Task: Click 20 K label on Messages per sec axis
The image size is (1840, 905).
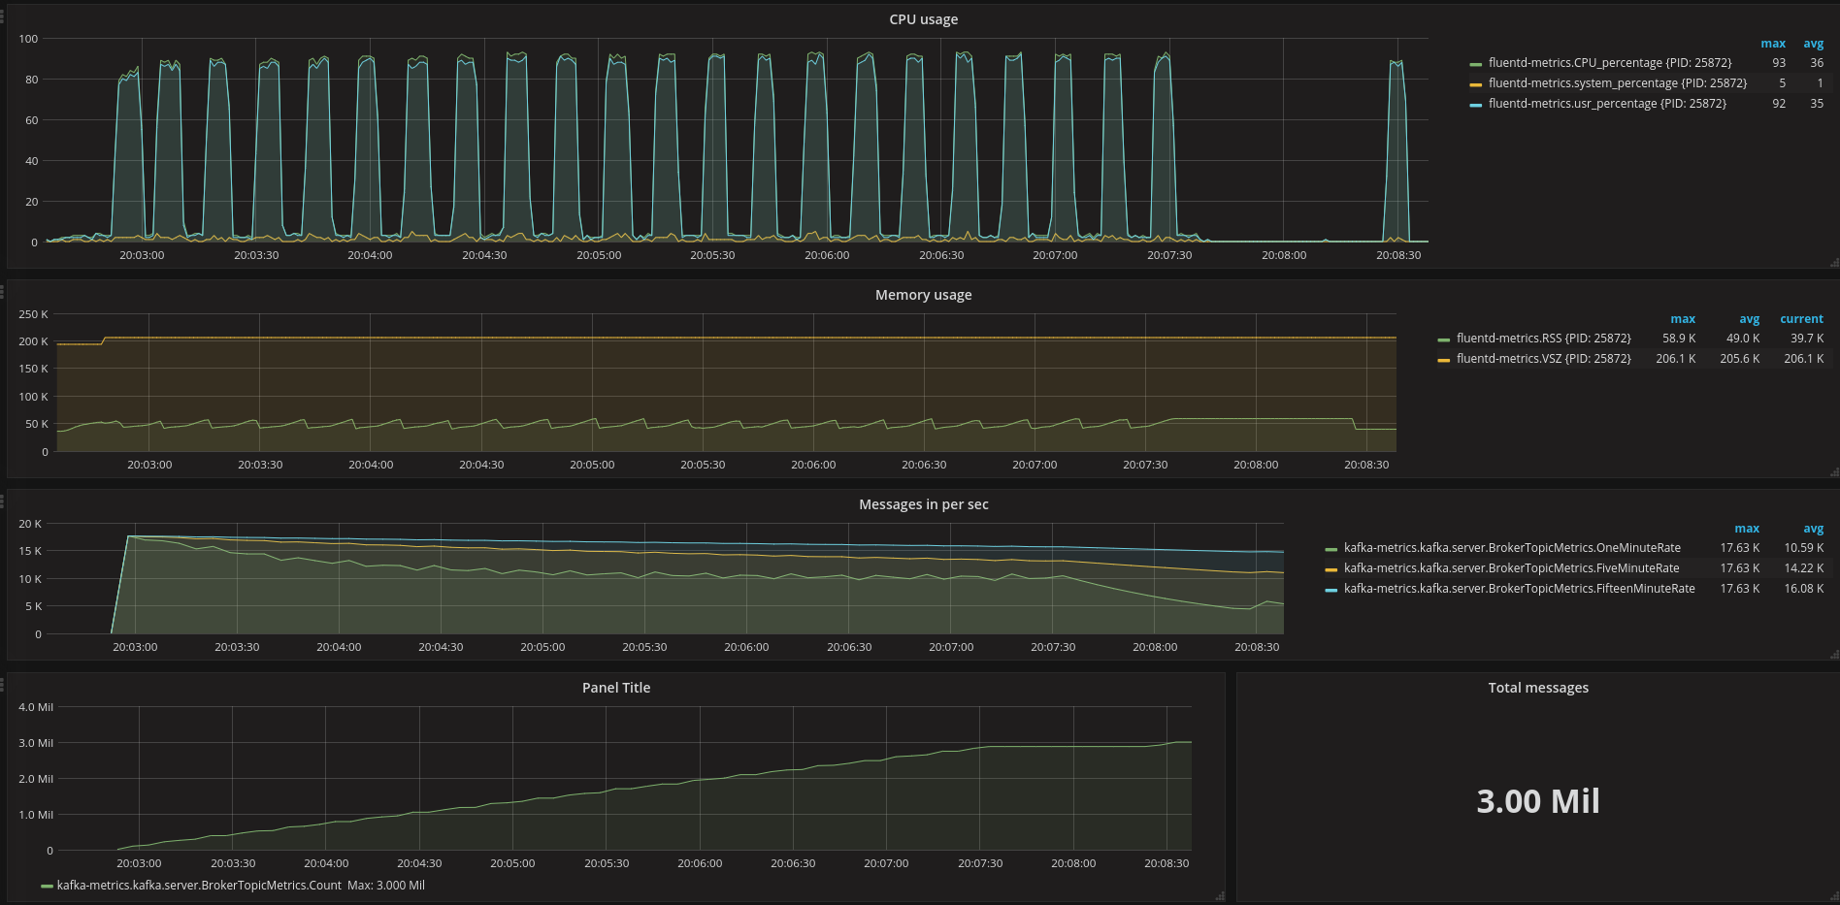Action: click(x=30, y=524)
